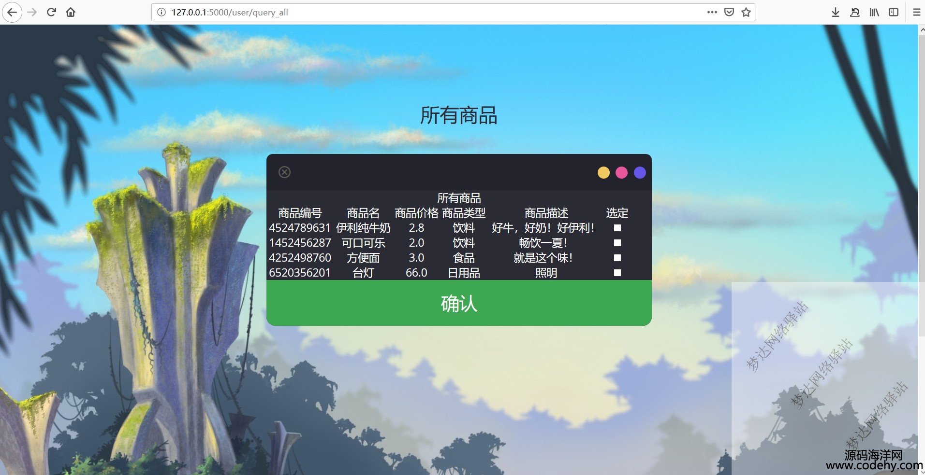Click the pink dot in the panel header

621,172
